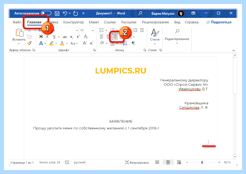Increase font size

coord(85,43)
